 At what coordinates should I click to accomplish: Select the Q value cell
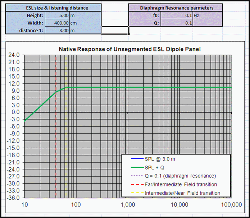pyautogui.click(x=177, y=23)
